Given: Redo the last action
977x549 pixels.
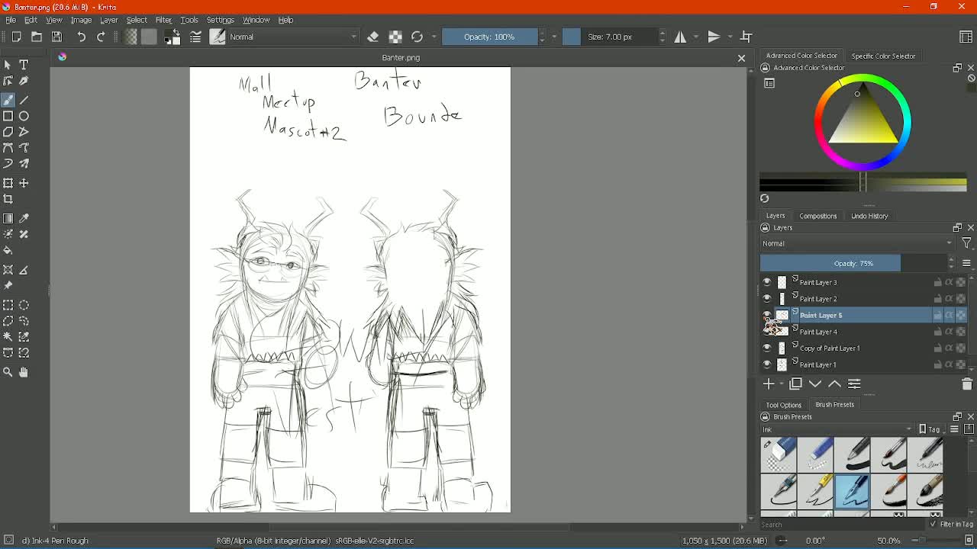Looking at the screenshot, I should tap(101, 37).
